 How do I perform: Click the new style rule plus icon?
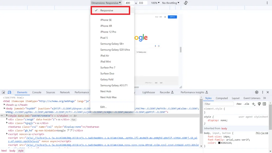pyautogui.click(x=254, y=104)
